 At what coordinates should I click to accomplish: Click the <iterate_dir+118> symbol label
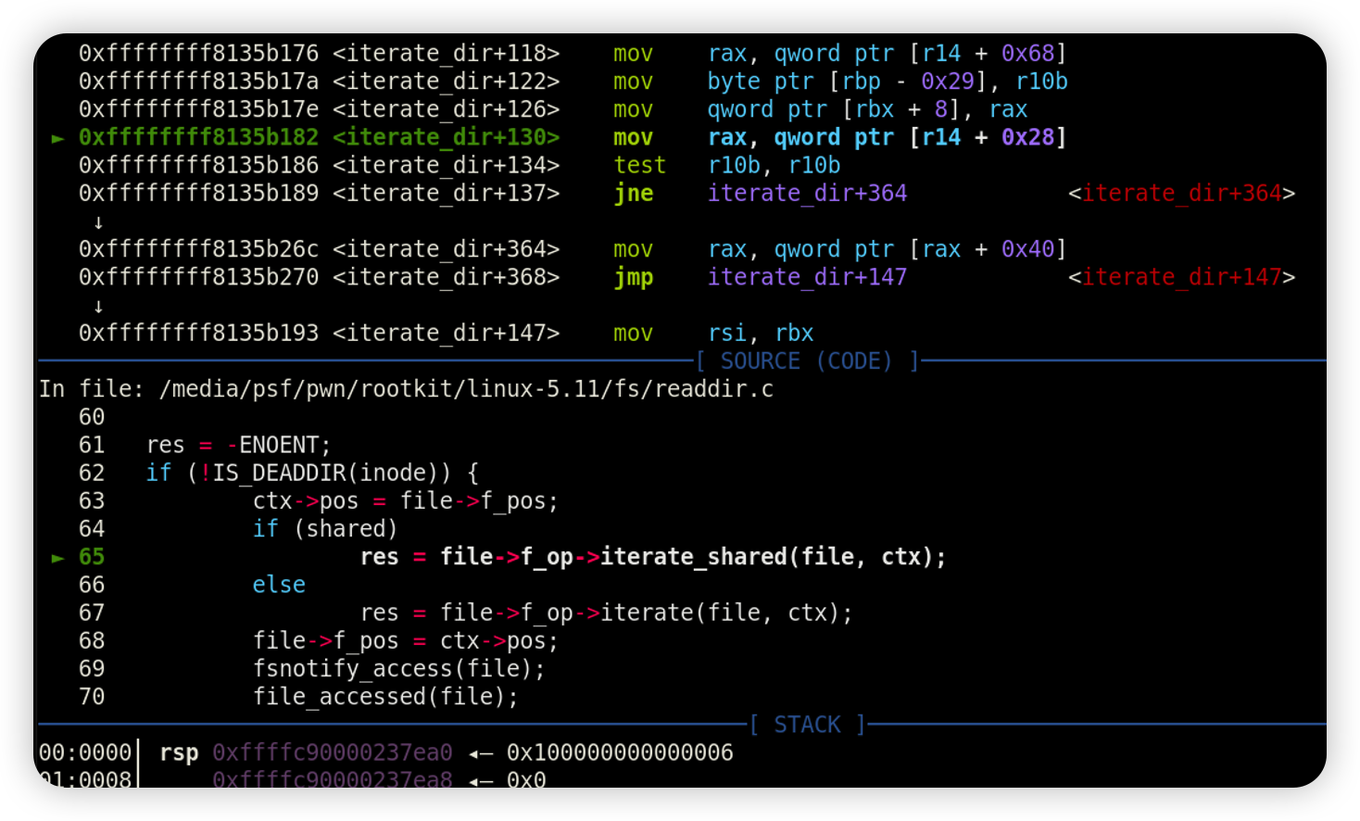(446, 54)
